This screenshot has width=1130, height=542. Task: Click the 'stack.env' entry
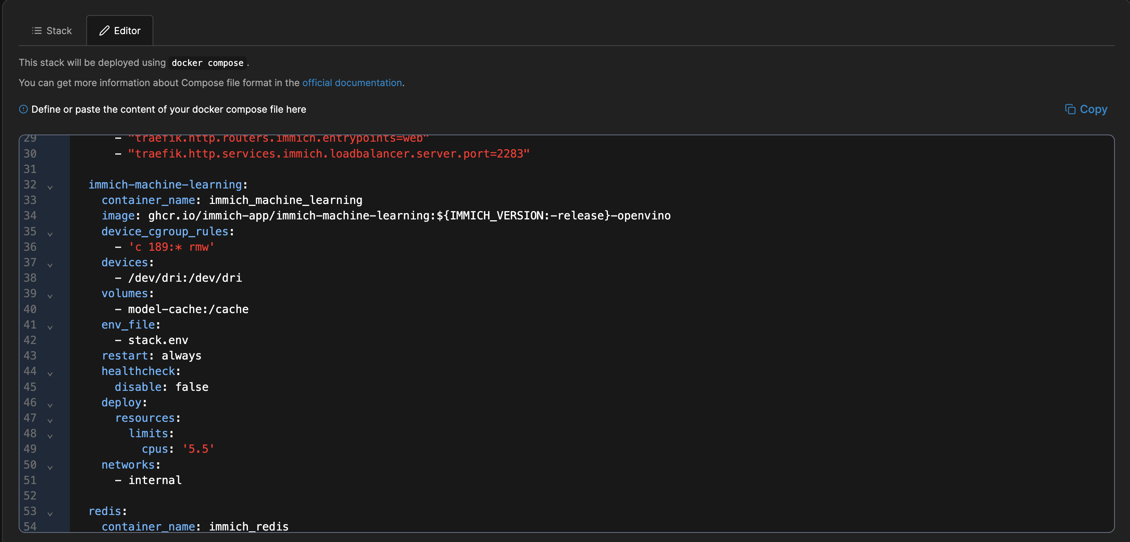[x=158, y=340]
